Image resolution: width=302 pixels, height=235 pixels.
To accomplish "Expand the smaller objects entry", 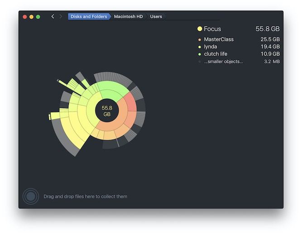I will 223,61.
